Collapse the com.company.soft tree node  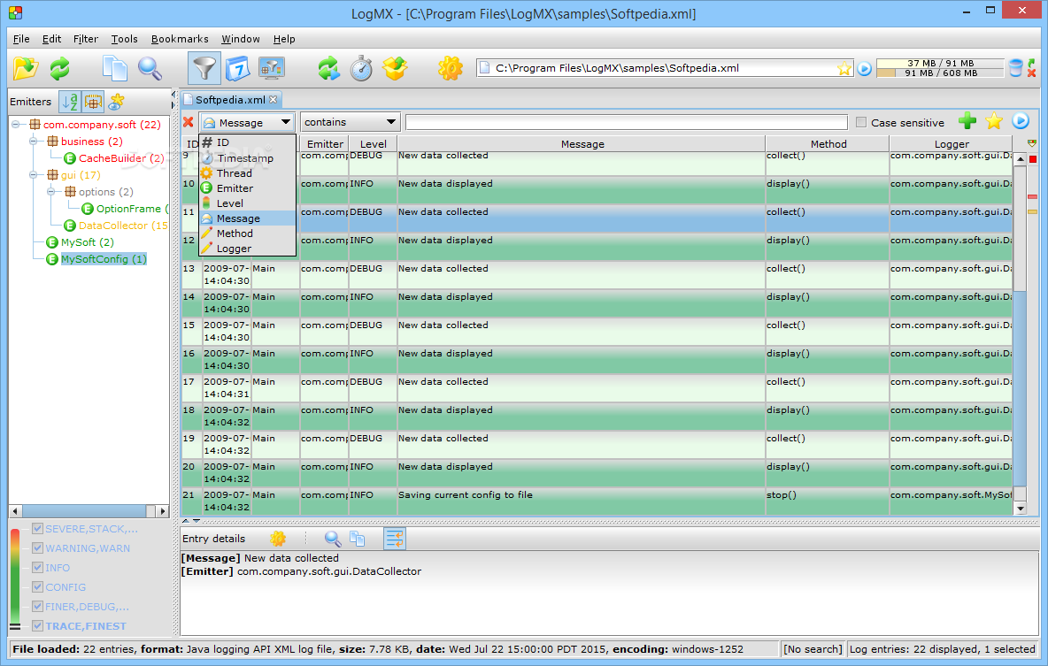click(x=16, y=124)
